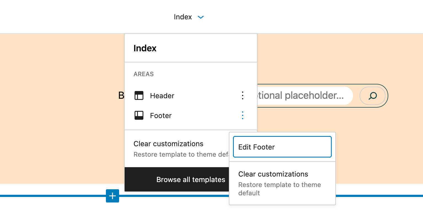The image size is (423, 224).
Task: Select the Footer area label
Action: pyautogui.click(x=161, y=116)
